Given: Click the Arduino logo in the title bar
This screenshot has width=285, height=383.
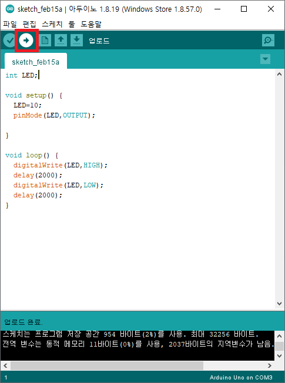Looking at the screenshot, I should coord(10,9).
